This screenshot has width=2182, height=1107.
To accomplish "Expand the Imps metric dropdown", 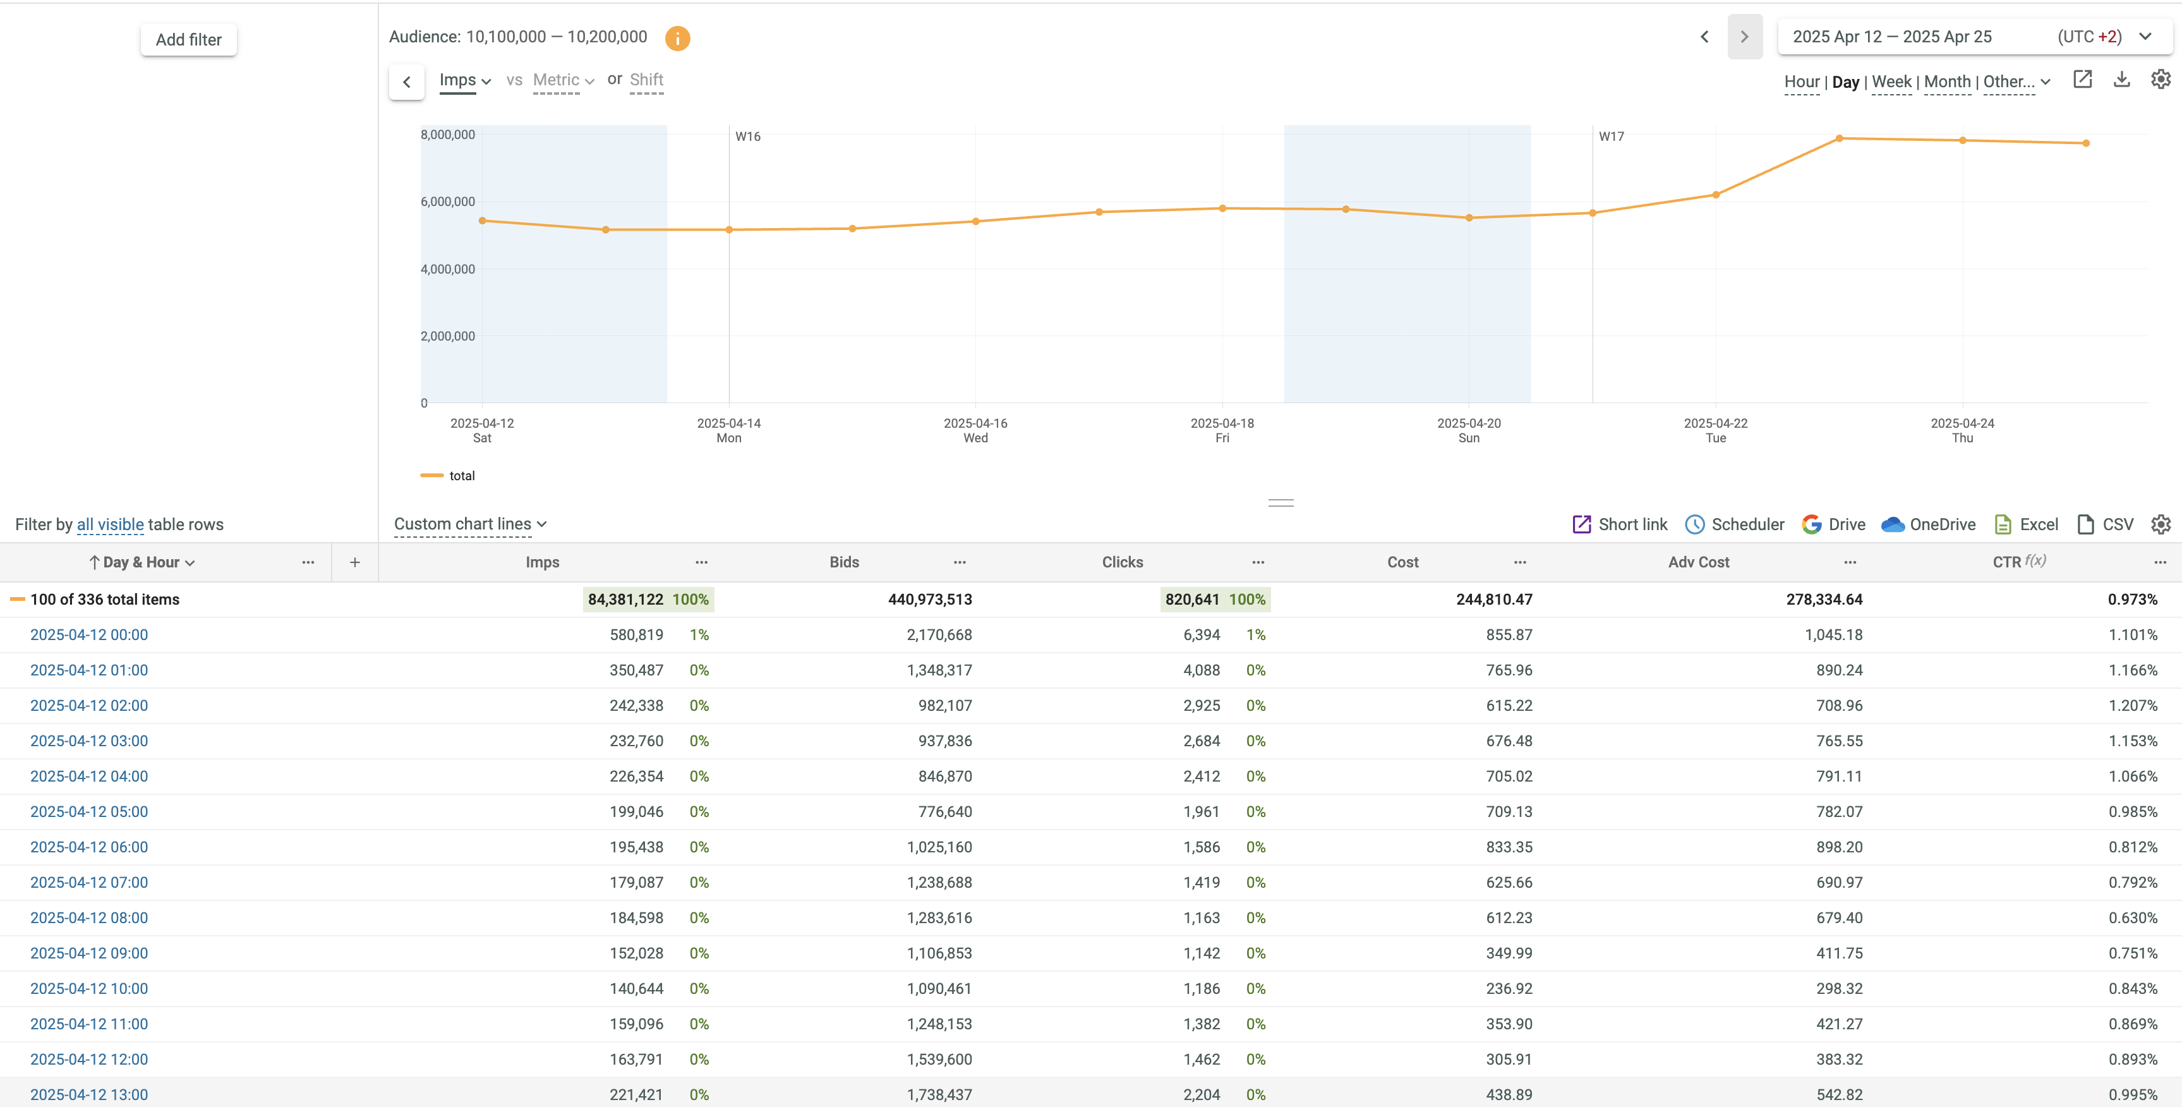I will pos(464,80).
